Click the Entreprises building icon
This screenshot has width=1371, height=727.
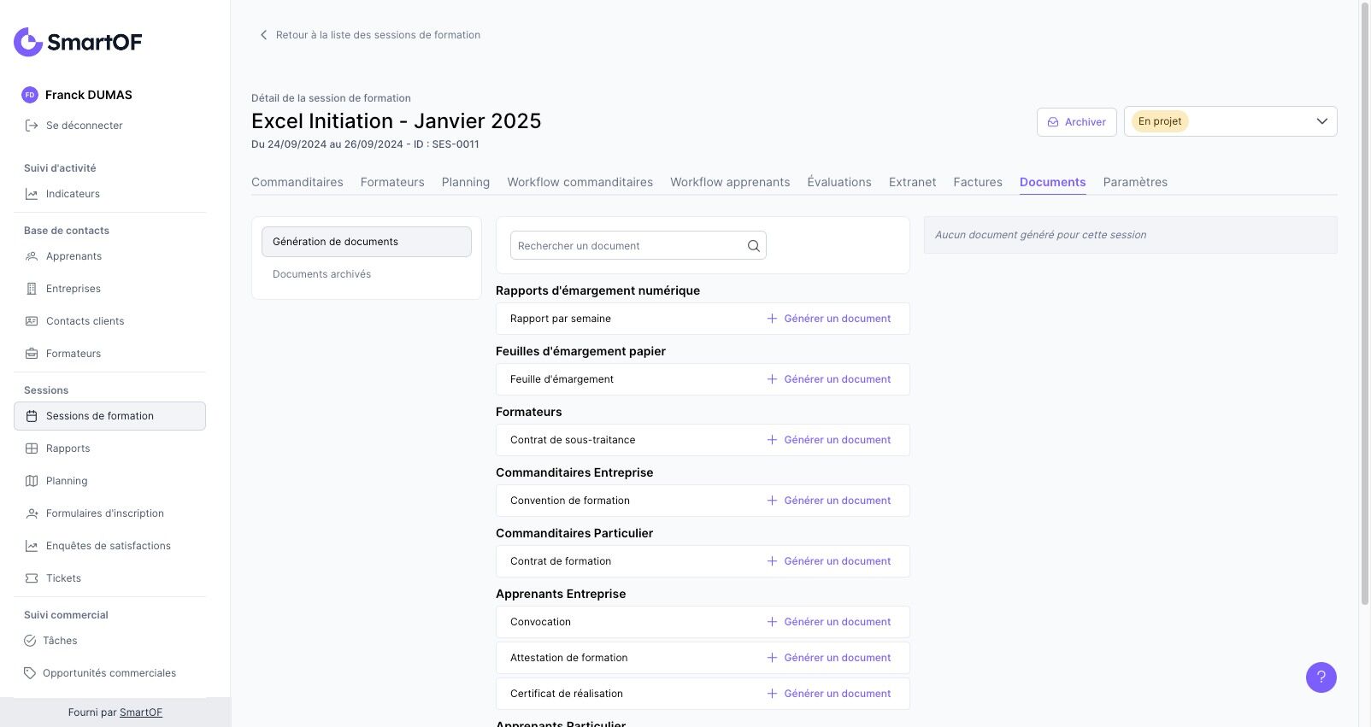point(32,289)
